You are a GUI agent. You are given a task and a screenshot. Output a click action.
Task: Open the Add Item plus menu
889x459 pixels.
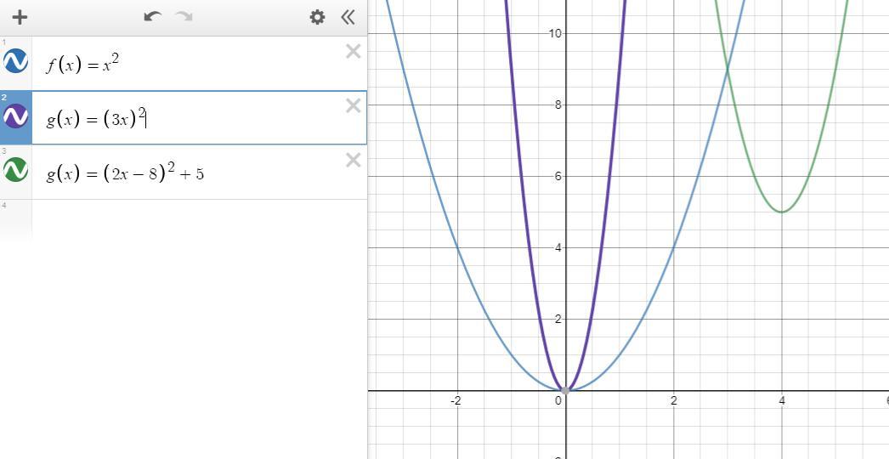pos(20,17)
